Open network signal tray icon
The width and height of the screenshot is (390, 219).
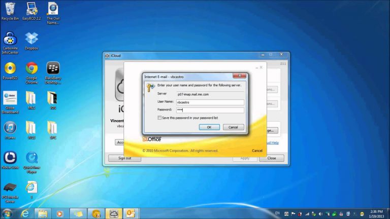click(307, 214)
